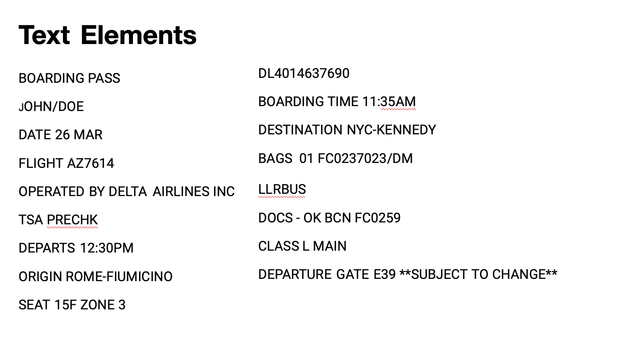This screenshot has height=341, width=624.
Task: Click the SEAT 15F ZONE 3 line
Action: 72,305
